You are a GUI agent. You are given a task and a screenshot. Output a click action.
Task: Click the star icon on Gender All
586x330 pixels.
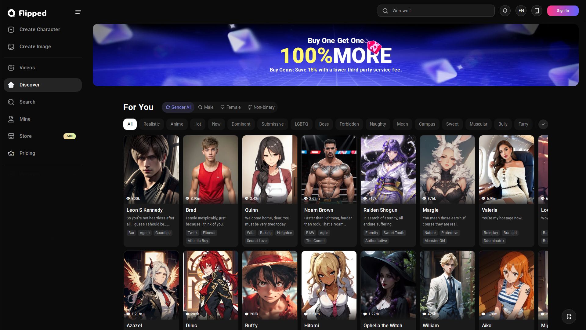pos(168,107)
